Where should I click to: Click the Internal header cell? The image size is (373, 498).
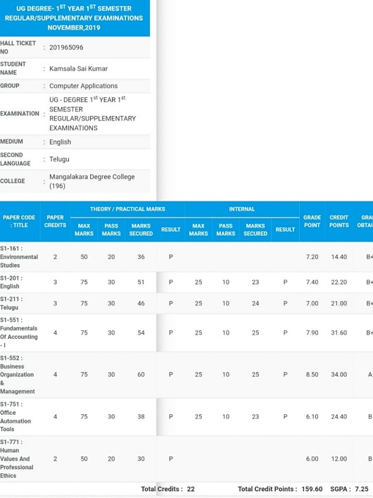242,209
